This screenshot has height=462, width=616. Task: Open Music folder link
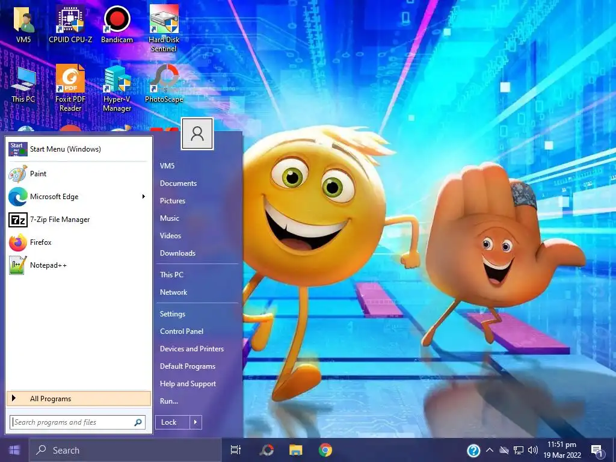click(169, 218)
